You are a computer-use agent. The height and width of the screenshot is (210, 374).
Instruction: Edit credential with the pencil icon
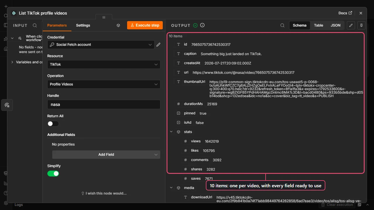pos(158,45)
